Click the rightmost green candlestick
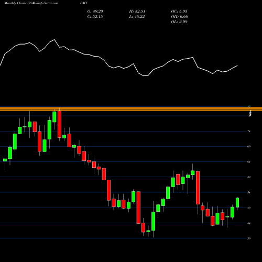 [x=237, y=203]
